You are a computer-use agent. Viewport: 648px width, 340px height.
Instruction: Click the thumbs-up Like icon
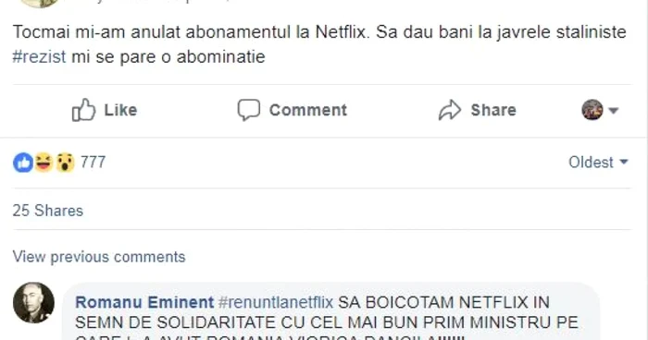[x=83, y=110]
